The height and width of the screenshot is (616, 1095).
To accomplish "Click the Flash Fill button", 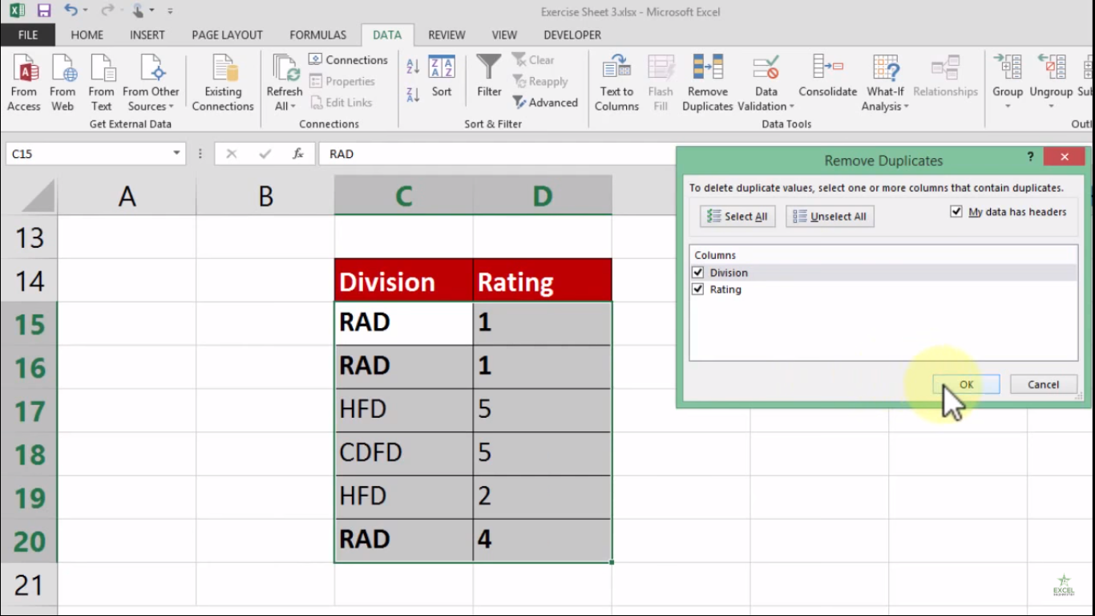I will [x=661, y=83].
